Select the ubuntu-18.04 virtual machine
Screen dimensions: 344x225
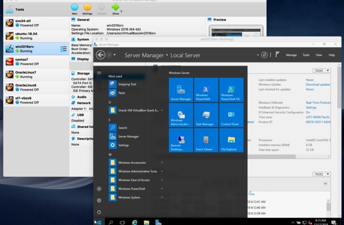point(36,36)
